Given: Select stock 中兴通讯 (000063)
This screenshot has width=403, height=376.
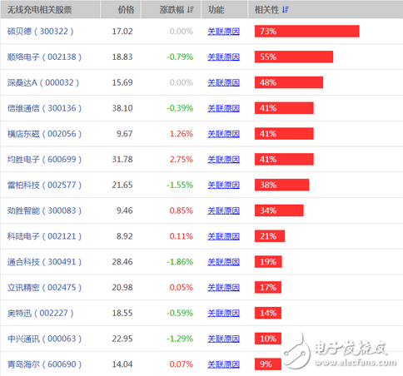Looking at the screenshot, I should tap(44, 339).
